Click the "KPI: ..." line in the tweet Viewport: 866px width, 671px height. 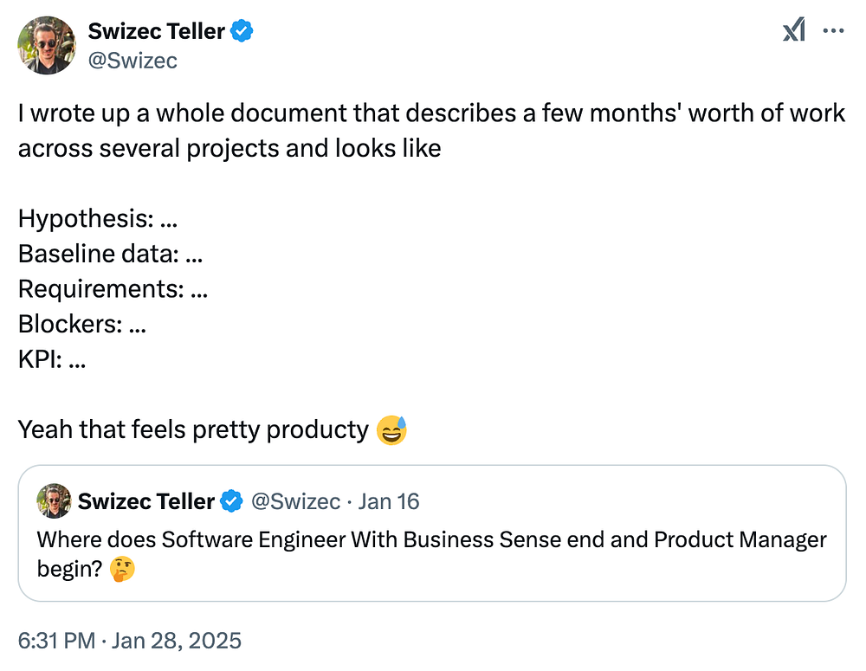[52, 359]
